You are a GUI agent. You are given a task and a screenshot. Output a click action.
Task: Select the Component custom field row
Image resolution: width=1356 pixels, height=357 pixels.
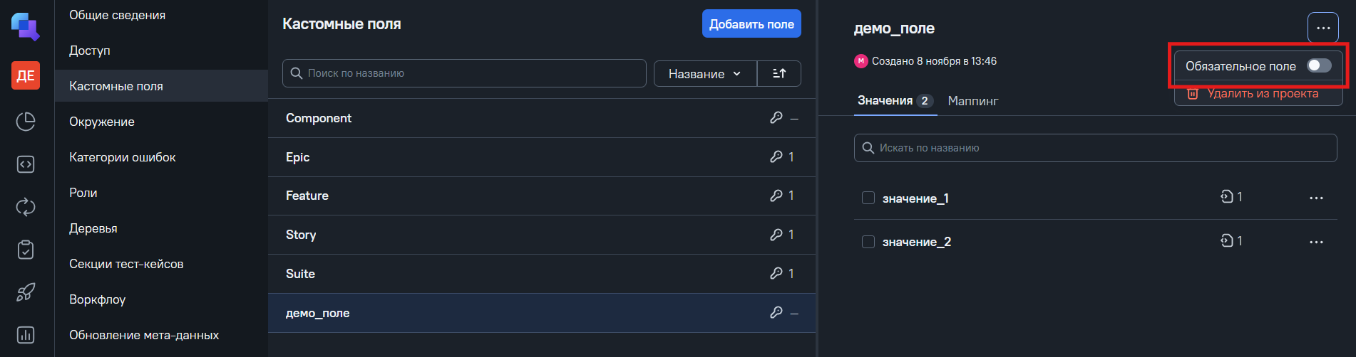point(542,118)
